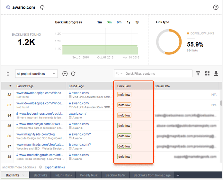Select the 1y backlink progress range
The width and height of the screenshot is (223, 180).
129,22
